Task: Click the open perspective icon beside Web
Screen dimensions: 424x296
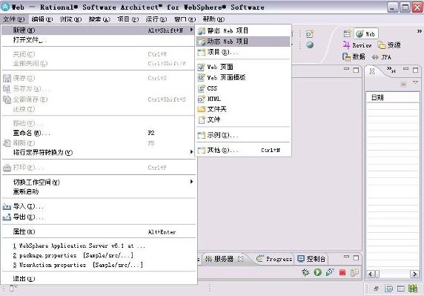Action: click(x=347, y=33)
